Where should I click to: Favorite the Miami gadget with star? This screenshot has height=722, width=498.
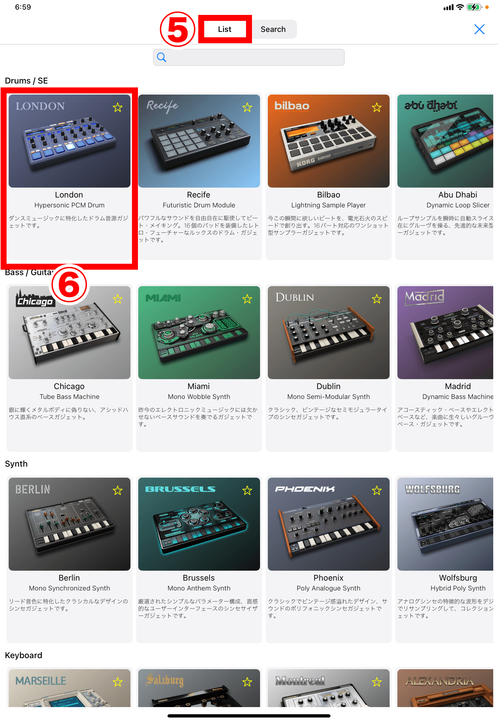247,299
